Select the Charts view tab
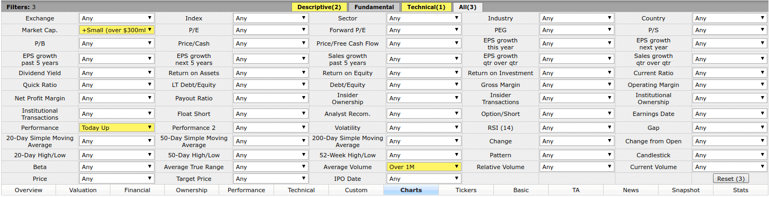This screenshot has height=197, width=769. point(411,190)
